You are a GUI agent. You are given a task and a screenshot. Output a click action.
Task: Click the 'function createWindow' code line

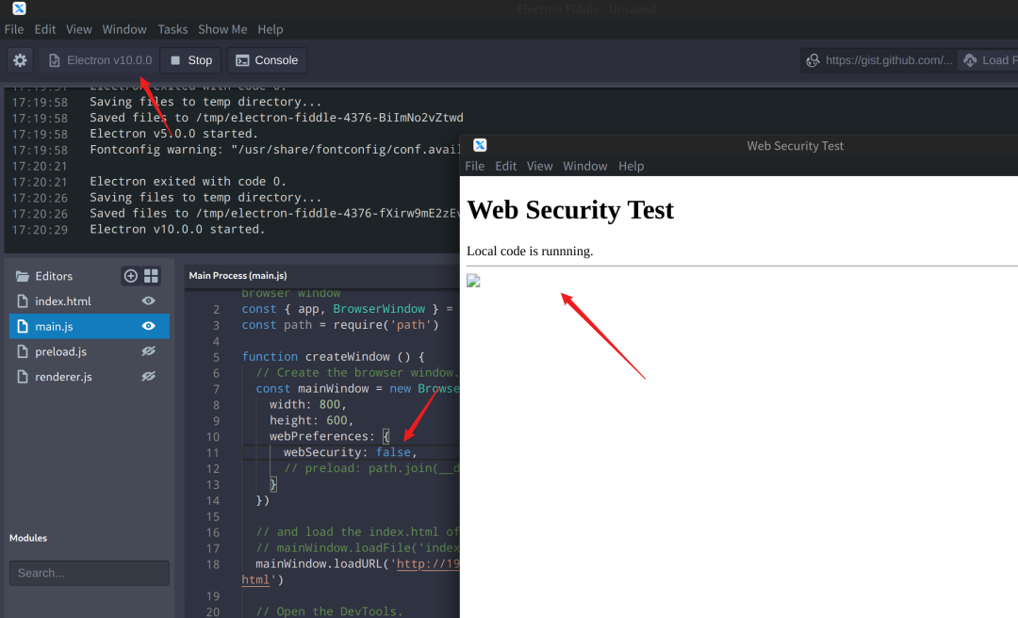[x=333, y=356]
